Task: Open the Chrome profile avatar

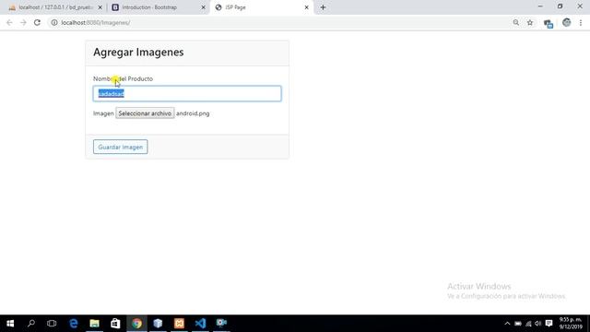Action: [566, 22]
